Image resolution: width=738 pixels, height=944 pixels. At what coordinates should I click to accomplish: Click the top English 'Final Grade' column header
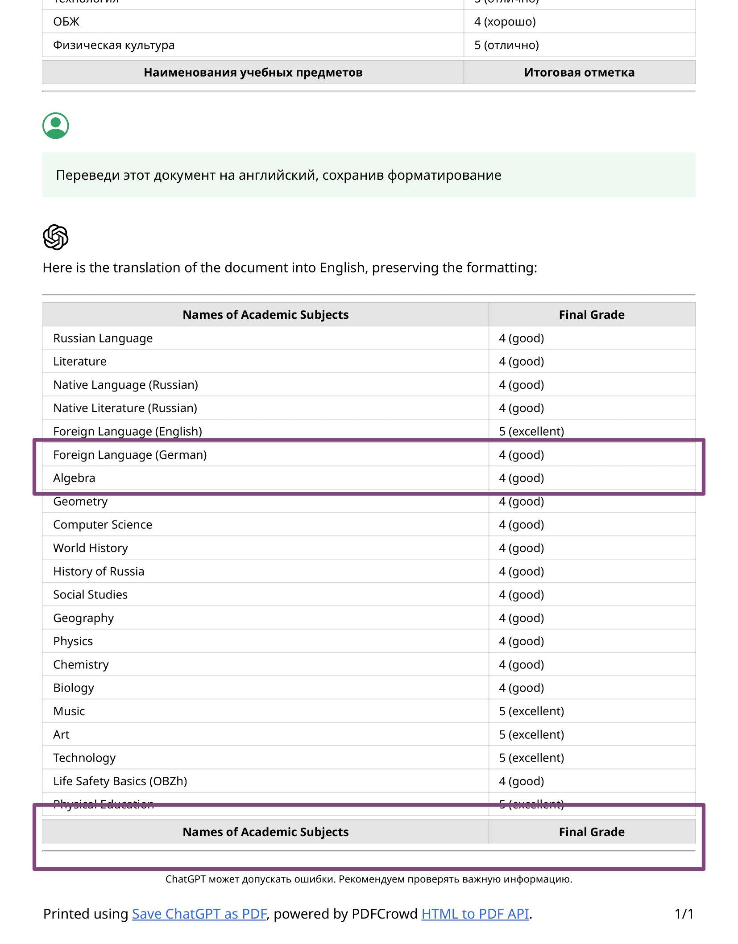[x=591, y=315]
